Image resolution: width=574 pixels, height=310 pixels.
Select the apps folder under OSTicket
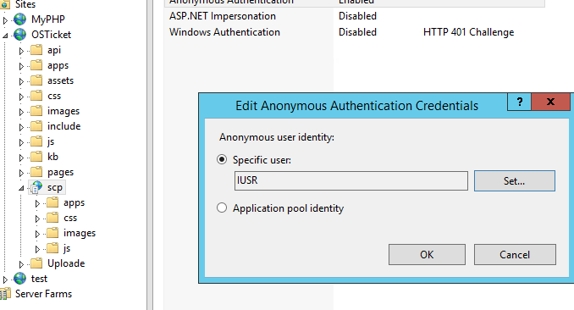pos(58,65)
